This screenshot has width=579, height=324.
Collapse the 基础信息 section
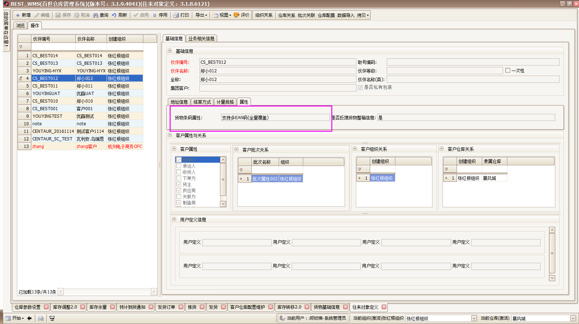point(170,51)
